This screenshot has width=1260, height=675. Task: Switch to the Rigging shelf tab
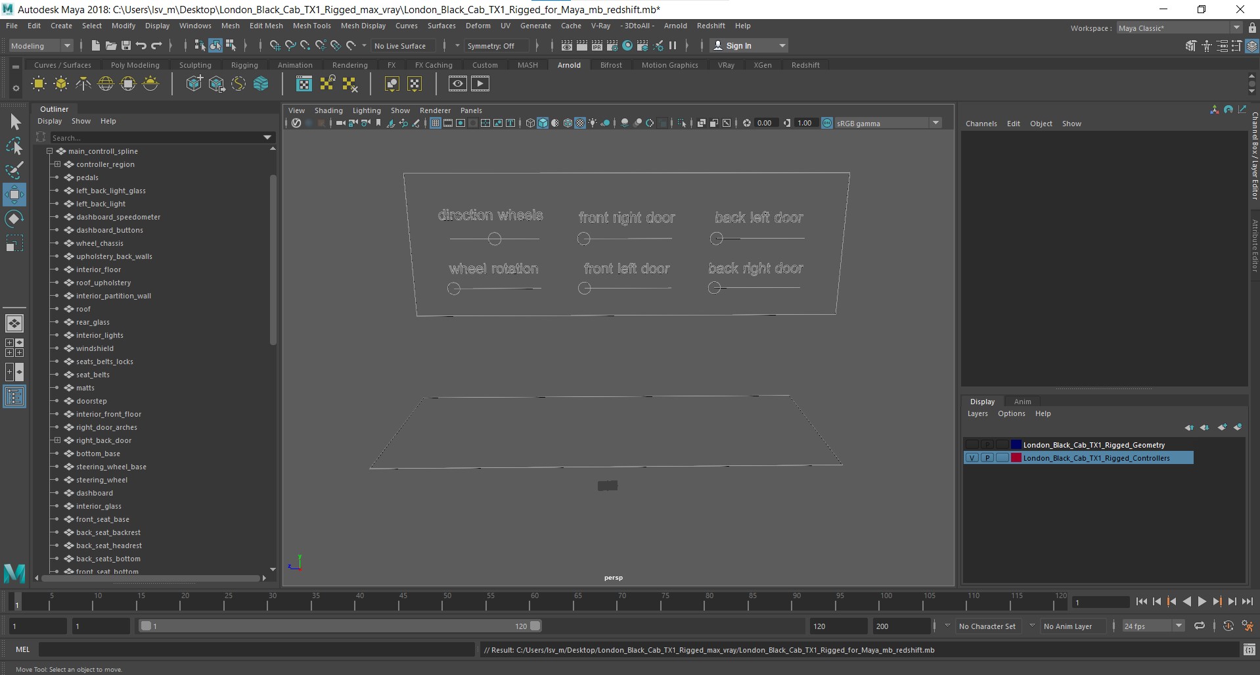tap(244, 65)
